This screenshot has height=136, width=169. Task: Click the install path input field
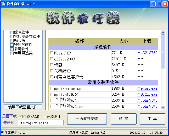click(x=41, y=123)
